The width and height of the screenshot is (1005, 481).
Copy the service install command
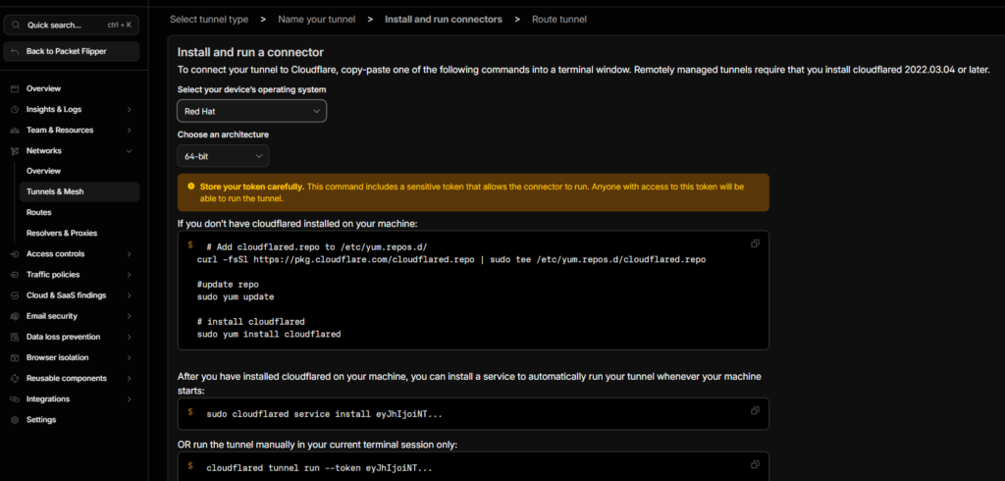pos(755,410)
